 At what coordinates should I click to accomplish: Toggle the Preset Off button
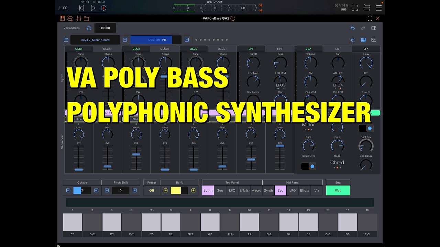[152, 190]
